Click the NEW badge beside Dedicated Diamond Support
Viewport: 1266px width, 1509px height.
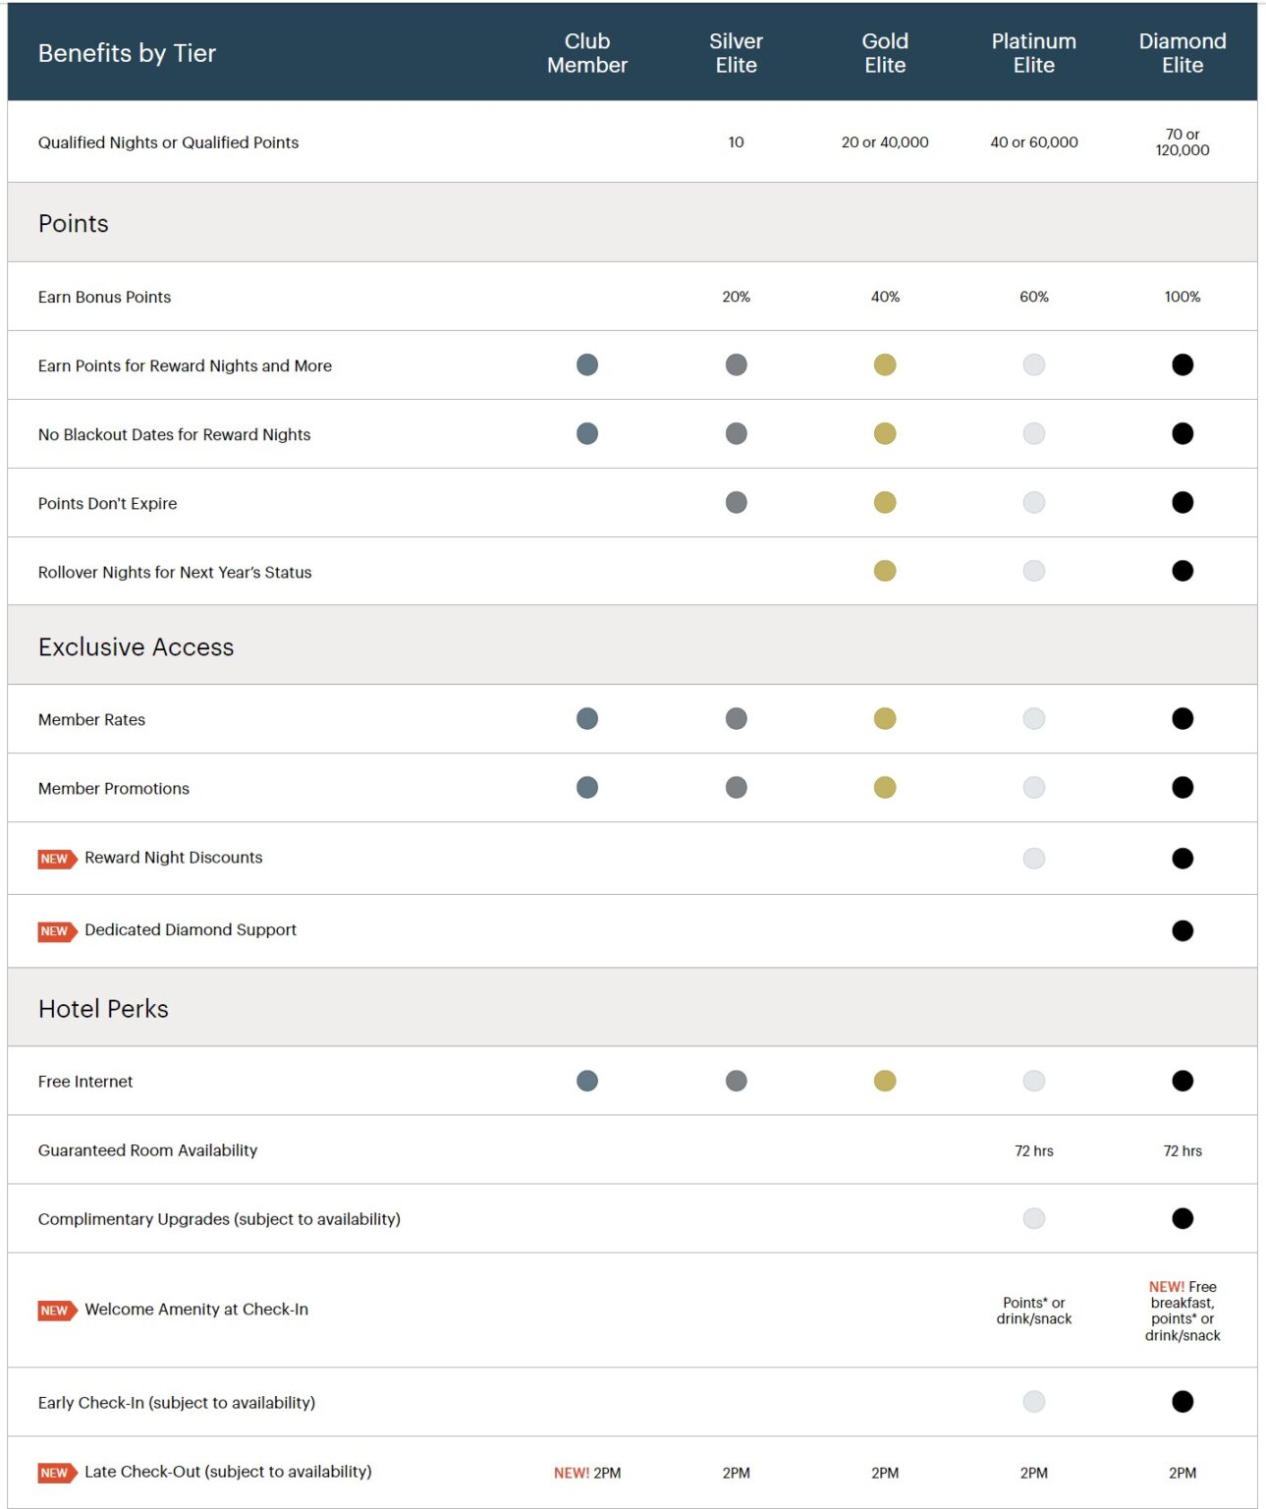point(55,930)
